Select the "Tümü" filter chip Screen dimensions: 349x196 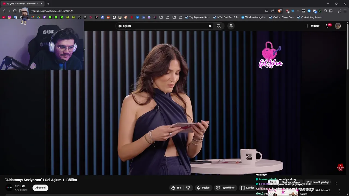coord(273,182)
